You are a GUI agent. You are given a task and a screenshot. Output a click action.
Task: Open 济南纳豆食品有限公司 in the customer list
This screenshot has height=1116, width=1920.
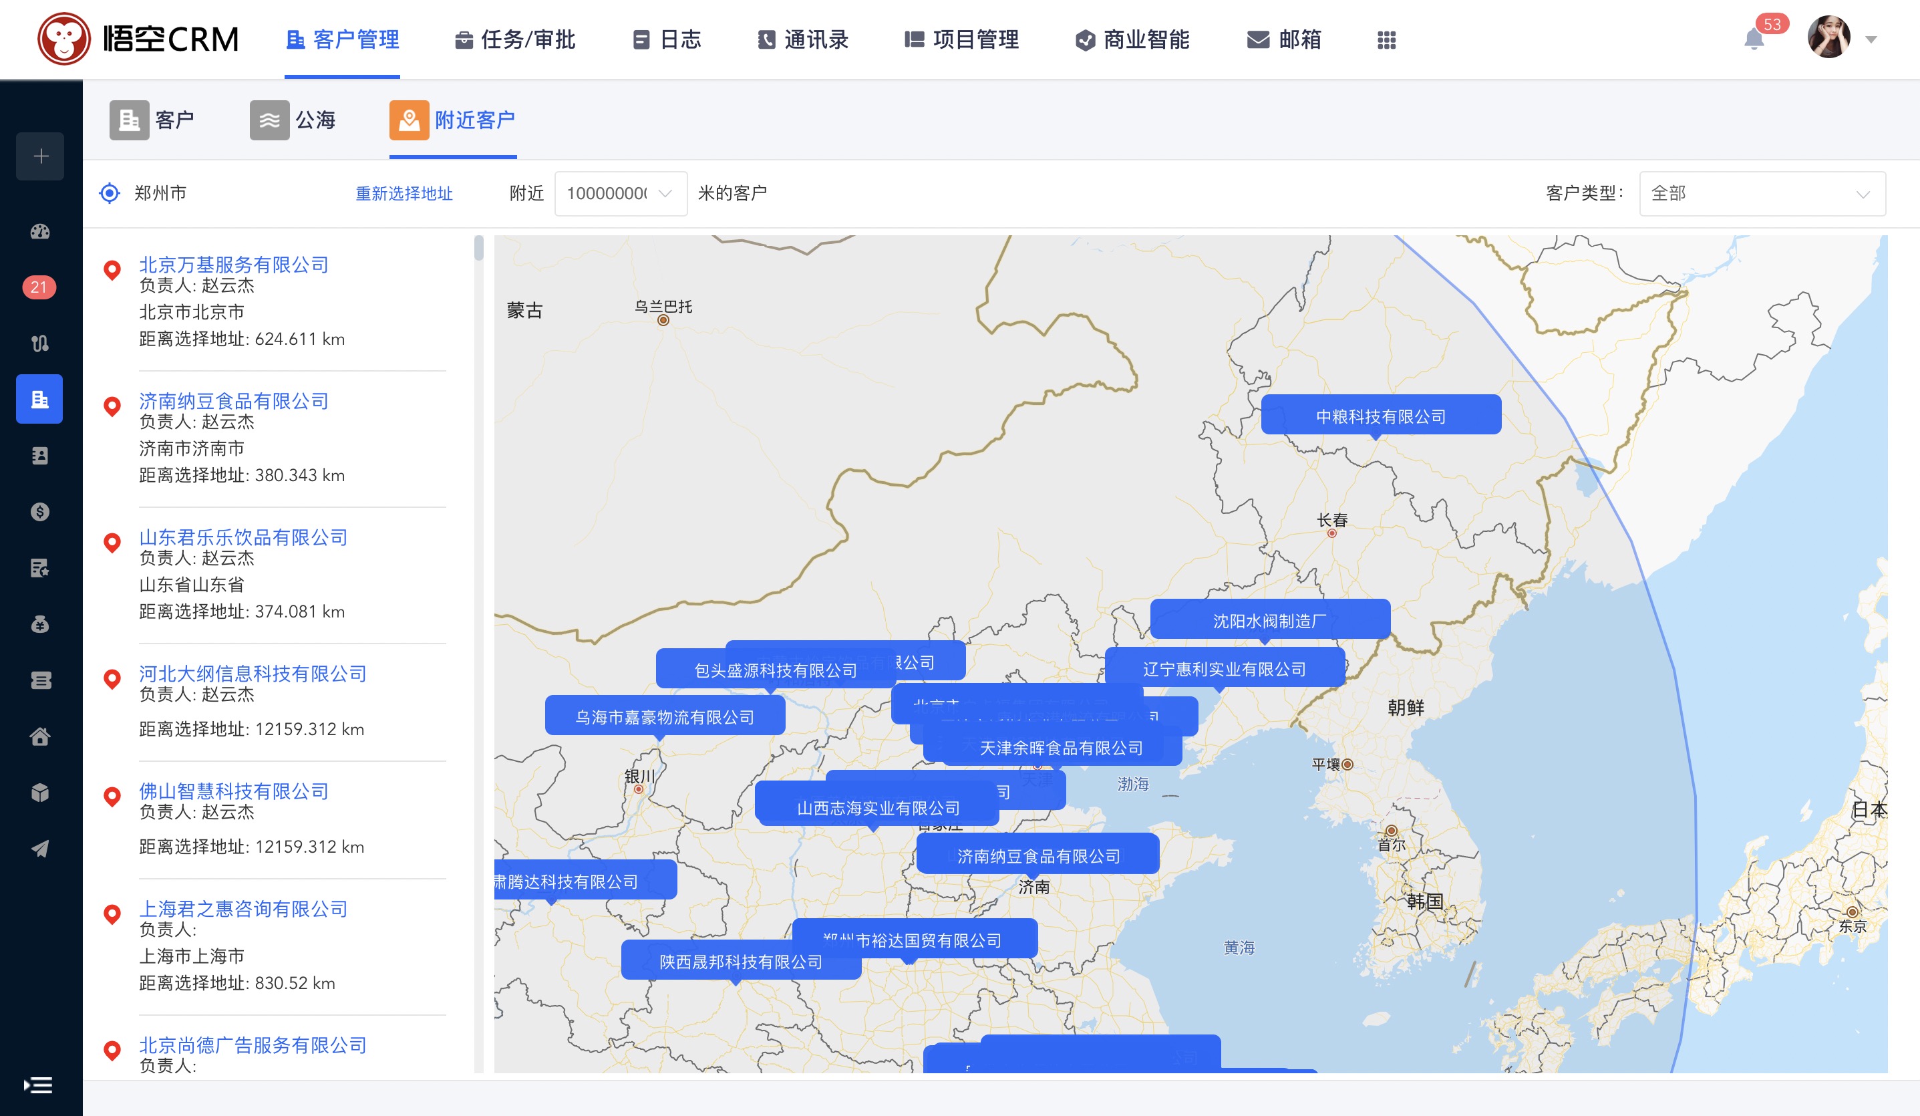[233, 401]
